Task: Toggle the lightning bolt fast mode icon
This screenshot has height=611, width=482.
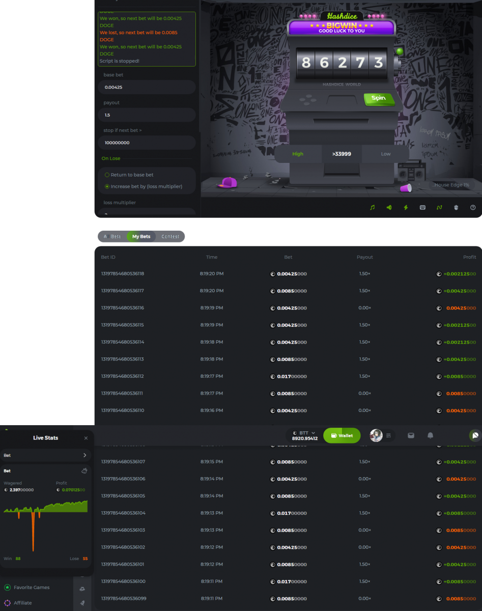Action: (x=406, y=208)
